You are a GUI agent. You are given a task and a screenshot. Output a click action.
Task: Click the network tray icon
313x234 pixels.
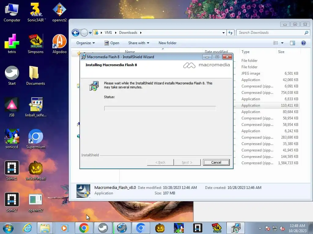[x=275, y=229]
